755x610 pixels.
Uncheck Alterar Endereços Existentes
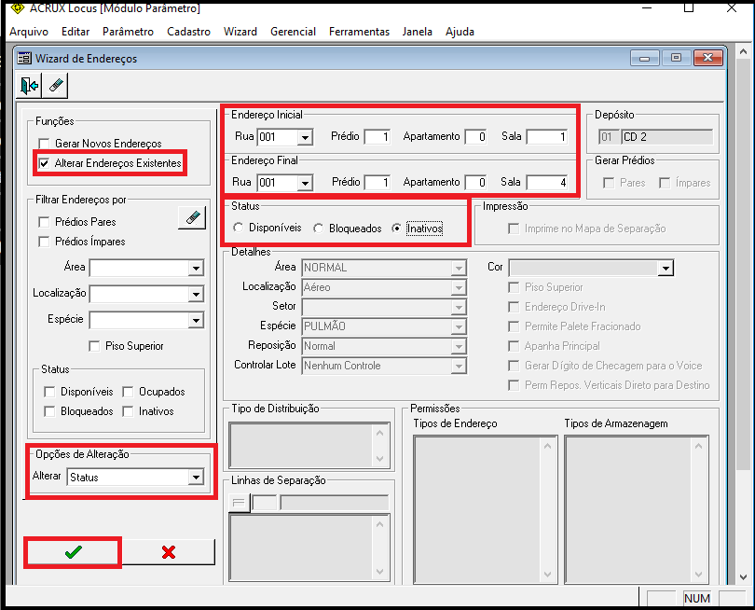coord(44,163)
